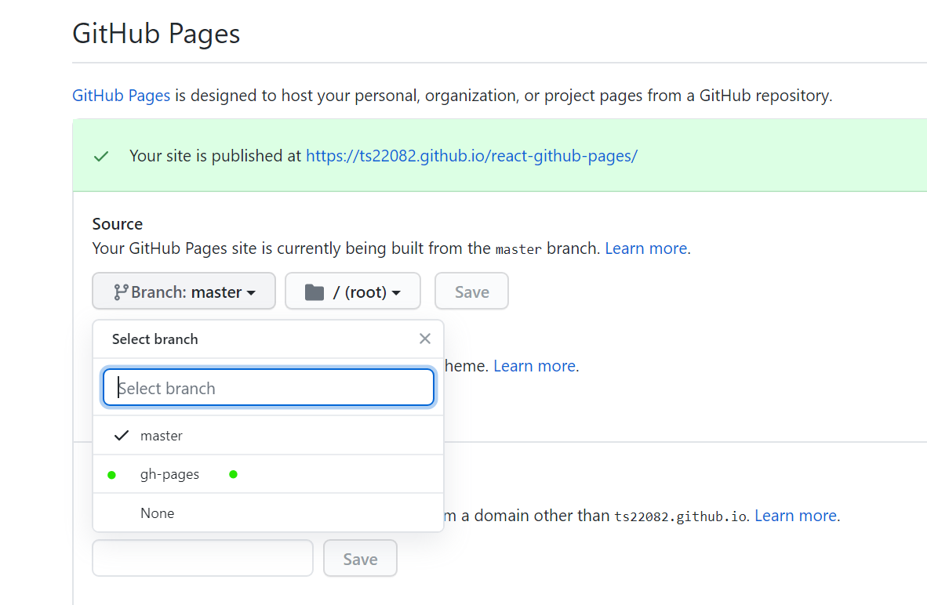Follow Learn more link about themes

coord(534,366)
